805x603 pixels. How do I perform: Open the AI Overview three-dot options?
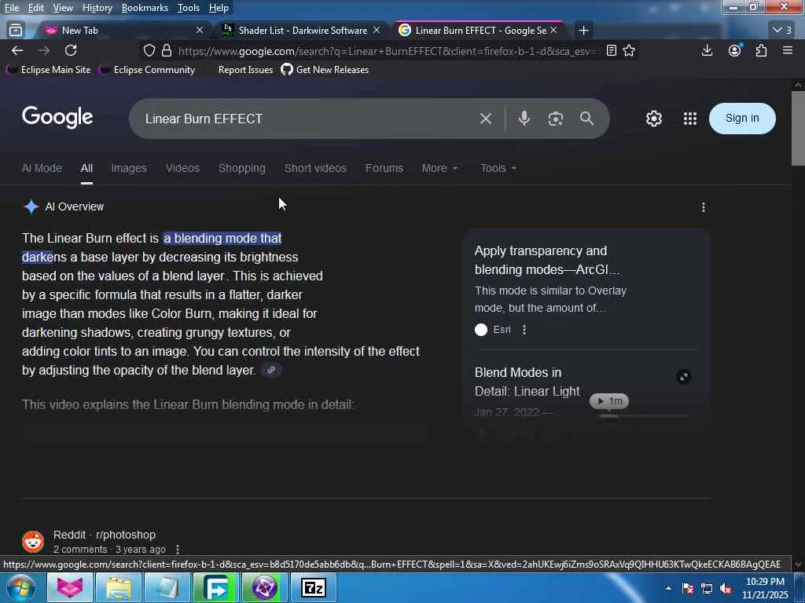coord(704,207)
